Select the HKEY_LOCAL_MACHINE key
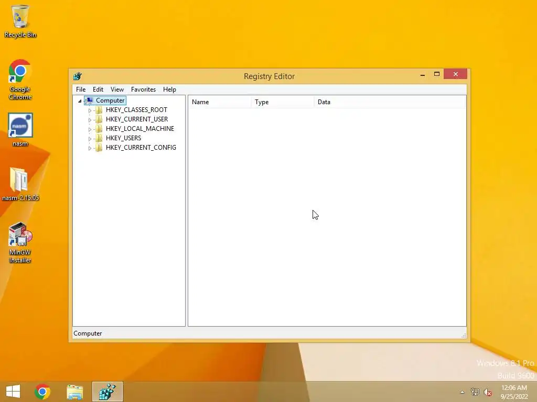The width and height of the screenshot is (537, 402). point(139,129)
